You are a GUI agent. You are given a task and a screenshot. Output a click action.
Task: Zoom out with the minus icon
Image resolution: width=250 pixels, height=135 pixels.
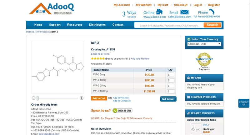click(x=33, y=98)
